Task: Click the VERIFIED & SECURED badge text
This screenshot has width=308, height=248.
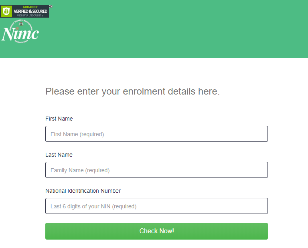Action: click(30, 11)
